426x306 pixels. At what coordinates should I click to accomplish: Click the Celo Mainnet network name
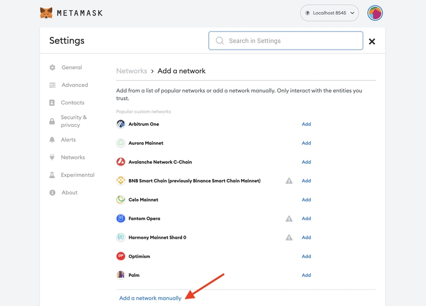(x=143, y=200)
